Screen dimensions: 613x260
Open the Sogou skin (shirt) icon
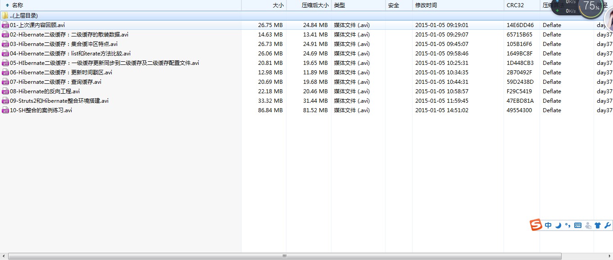[x=598, y=225]
